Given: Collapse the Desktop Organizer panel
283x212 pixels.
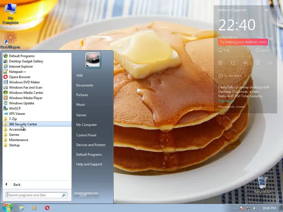Looking at the screenshot, I should (272, 10).
